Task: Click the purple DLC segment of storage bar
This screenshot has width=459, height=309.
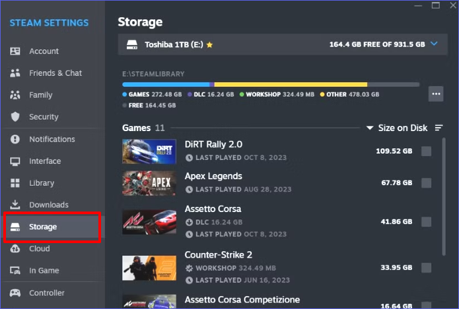Action: click(212, 84)
